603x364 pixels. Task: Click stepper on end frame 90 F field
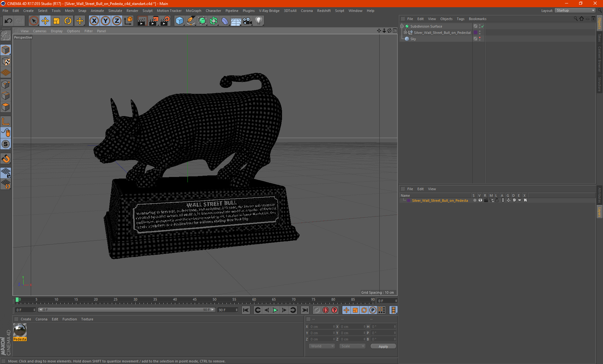point(236,310)
